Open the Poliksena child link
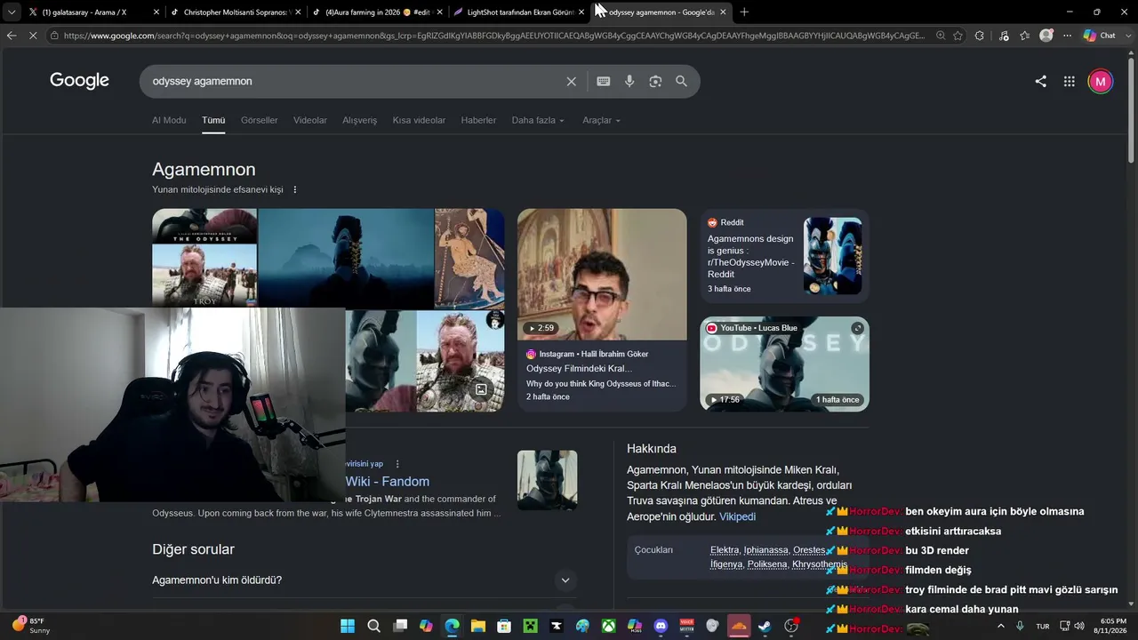1138x640 pixels. 766,564
